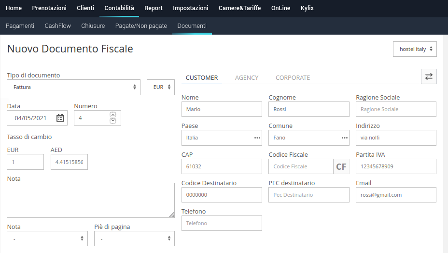
Task: Expand the Piè di pagina dropdown
Action: click(x=134, y=239)
